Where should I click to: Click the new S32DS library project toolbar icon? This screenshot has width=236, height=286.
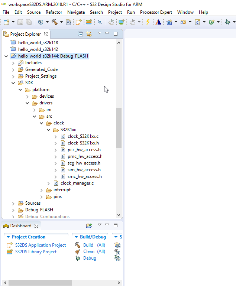pyautogui.click(x=89, y=22)
